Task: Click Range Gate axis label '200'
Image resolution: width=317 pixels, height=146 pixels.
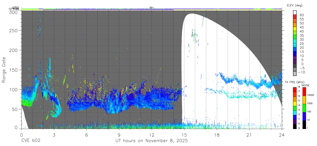Action: pos(13,50)
